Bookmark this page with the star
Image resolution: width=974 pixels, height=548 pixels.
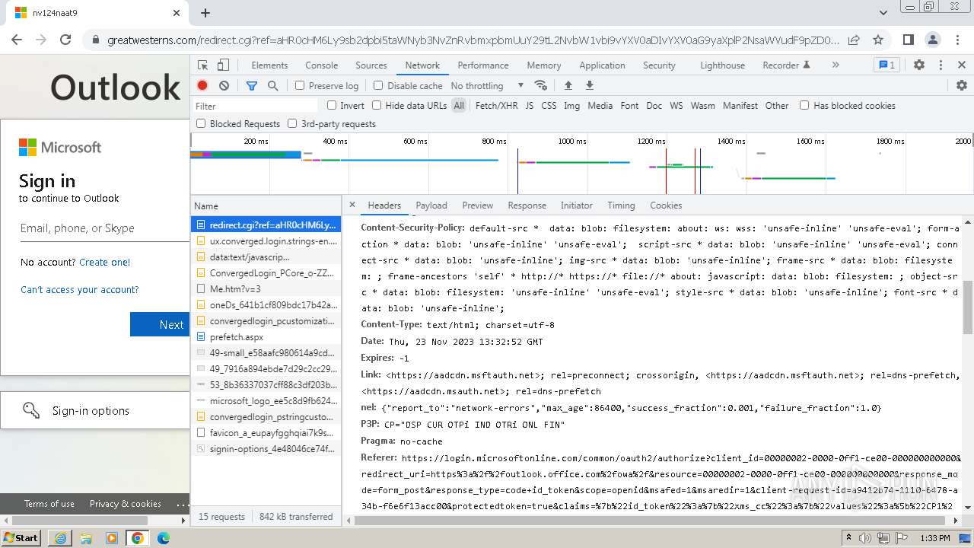(x=878, y=40)
